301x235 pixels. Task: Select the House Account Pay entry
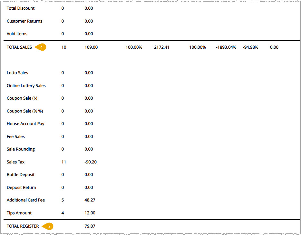25,123
